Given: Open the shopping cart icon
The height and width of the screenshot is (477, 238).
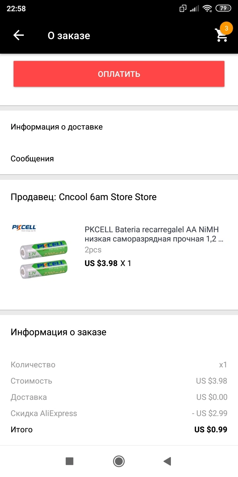Looking at the screenshot, I should 221,35.
